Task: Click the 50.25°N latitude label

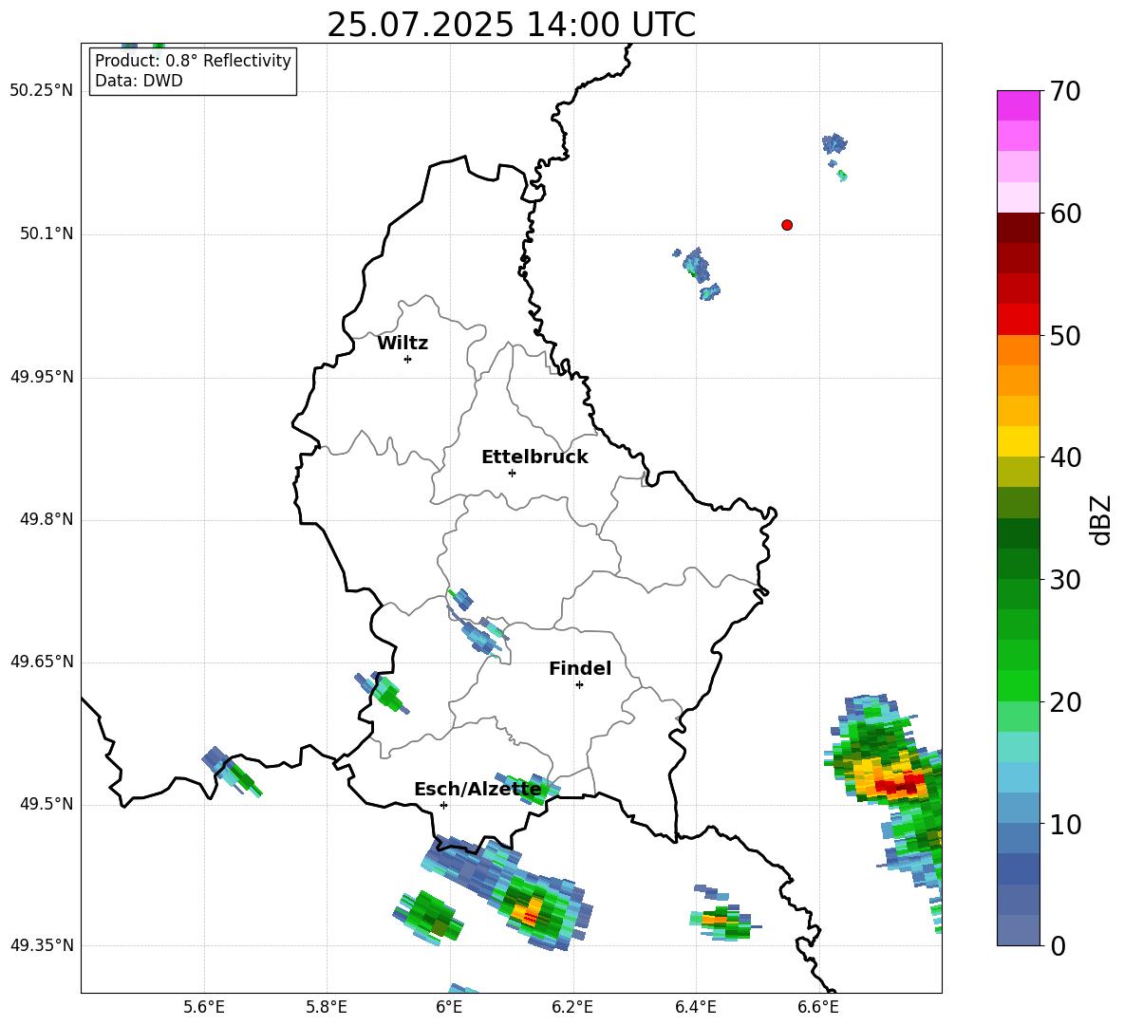Action: (42, 91)
